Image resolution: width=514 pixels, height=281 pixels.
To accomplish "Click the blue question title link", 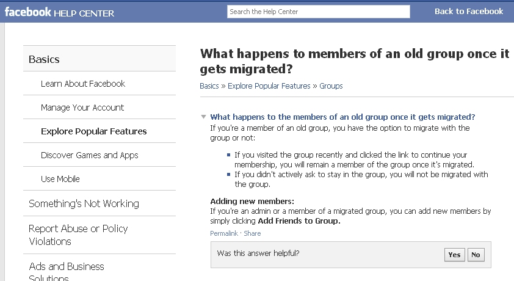I will click(342, 117).
